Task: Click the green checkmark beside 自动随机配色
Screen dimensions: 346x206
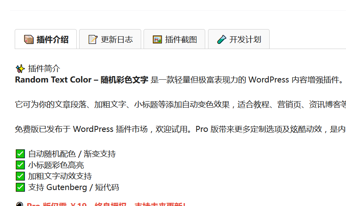Action: 20,154
